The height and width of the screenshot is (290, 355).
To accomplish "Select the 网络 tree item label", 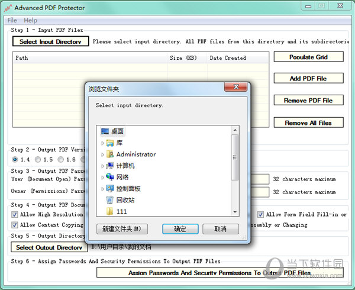I will 122,177.
